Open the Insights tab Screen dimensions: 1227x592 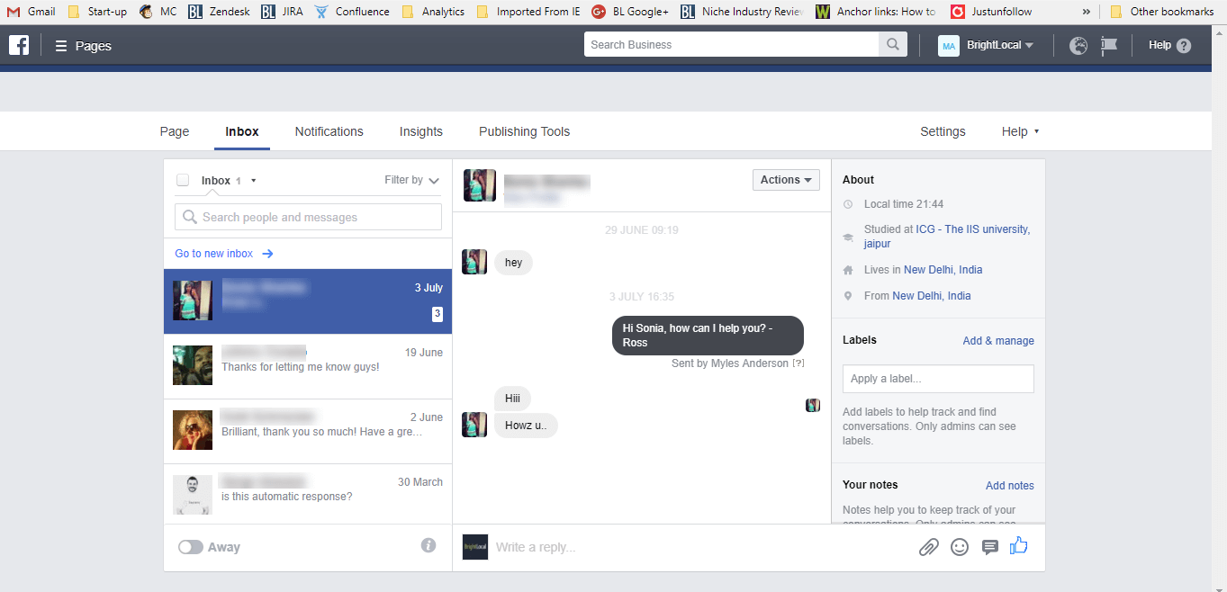pos(420,131)
